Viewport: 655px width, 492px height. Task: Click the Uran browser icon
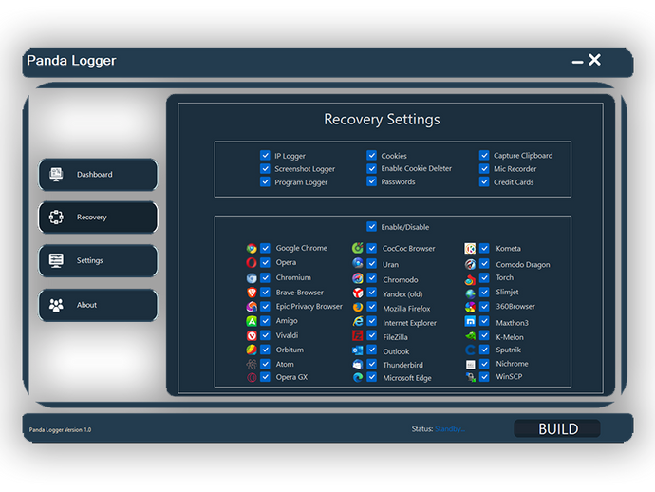[358, 263]
